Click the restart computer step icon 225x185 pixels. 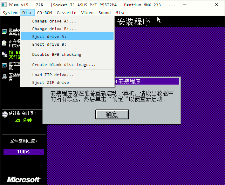coord(4,65)
